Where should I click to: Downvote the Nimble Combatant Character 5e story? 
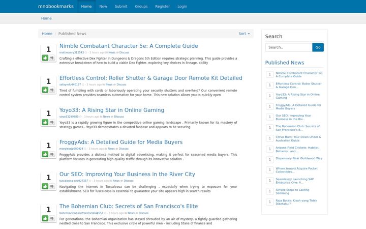pyautogui.click(x=52, y=58)
